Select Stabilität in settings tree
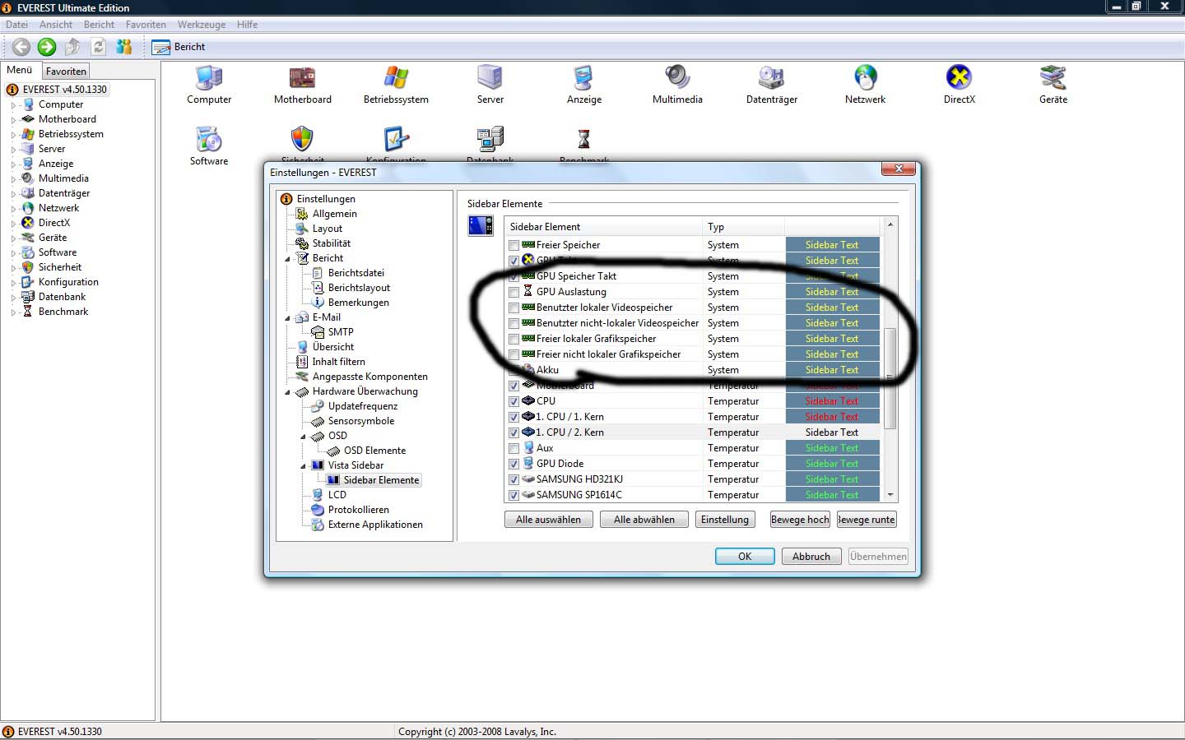The image size is (1185, 740). 332,243
